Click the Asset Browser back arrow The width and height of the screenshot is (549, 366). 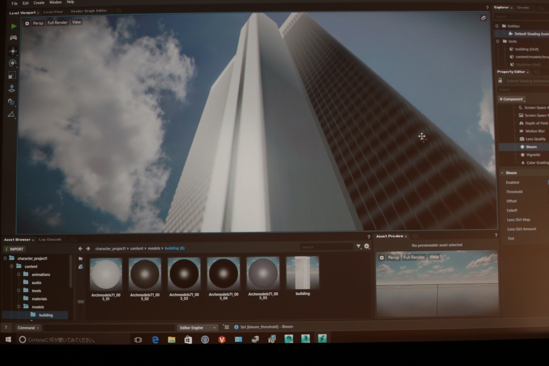click(x=80, y=248)
